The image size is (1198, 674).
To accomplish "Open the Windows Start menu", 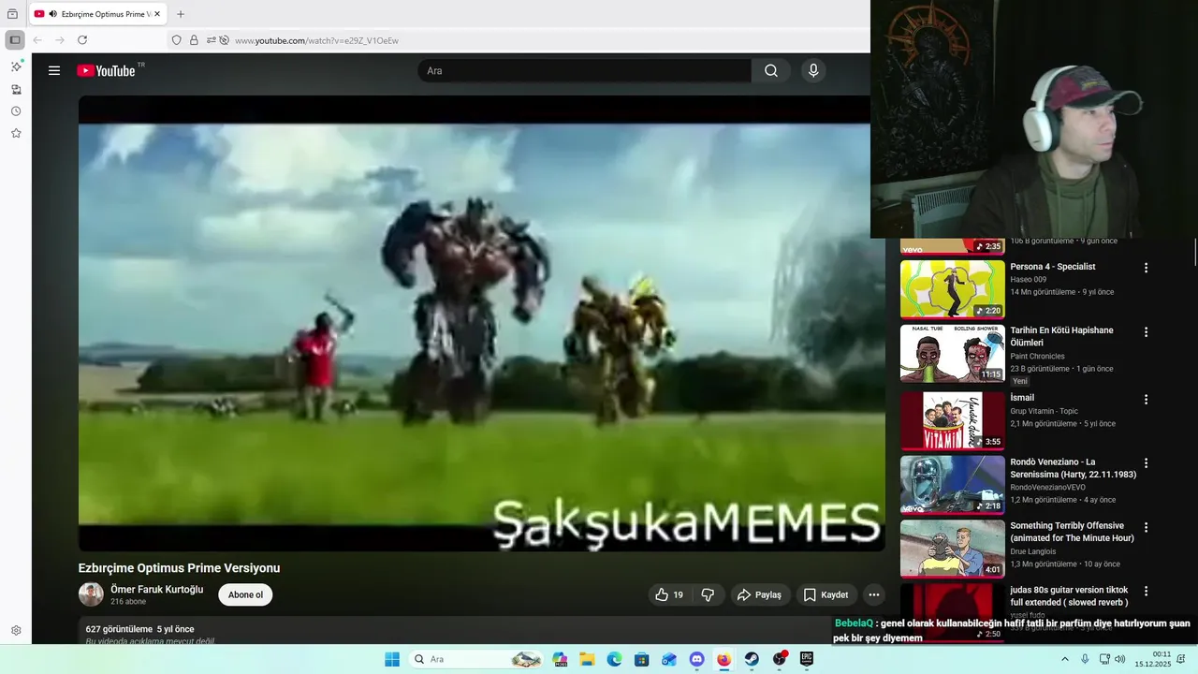I will pyautogui.click(x=392, y=659).
